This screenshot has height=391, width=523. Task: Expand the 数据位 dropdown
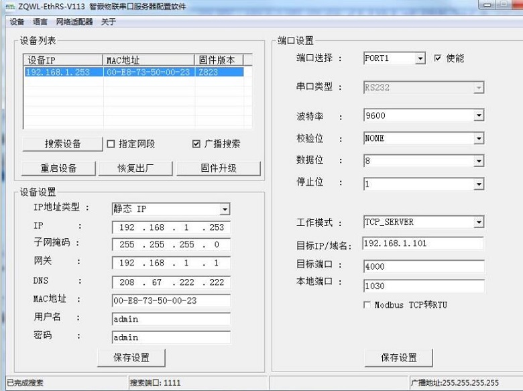[479, 161]
